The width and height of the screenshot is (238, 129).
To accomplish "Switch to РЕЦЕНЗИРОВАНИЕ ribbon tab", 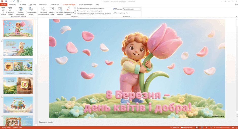I will 85,5.
